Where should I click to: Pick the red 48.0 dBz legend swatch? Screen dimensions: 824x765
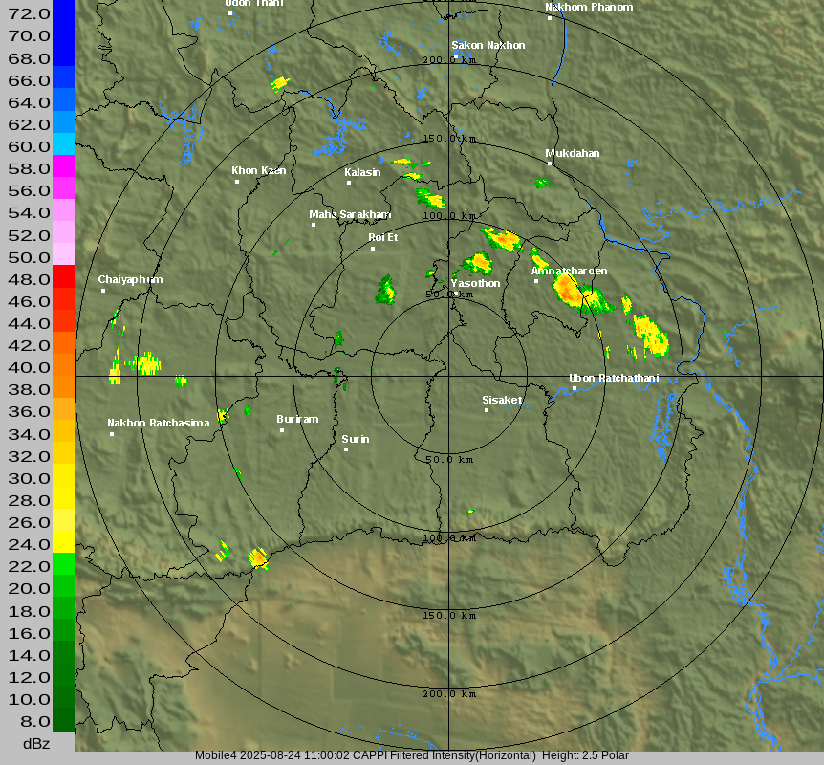[63, 276]
